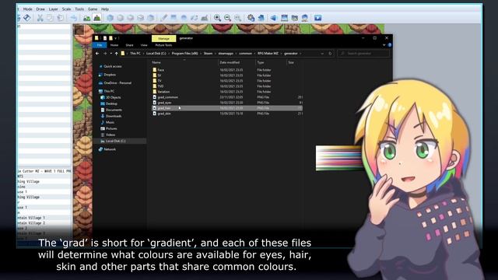The image size is (498, 280).
Task: Open the Character Generator icon
Action: [304, 18]
